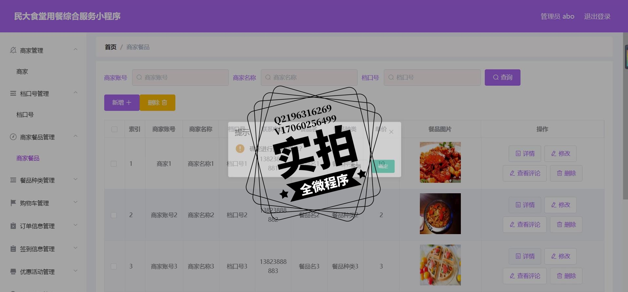Click 查看评论 for 商家1 row
Viewport: 628px width, 292px height.
pyautogui.click(x=525, y=173)
